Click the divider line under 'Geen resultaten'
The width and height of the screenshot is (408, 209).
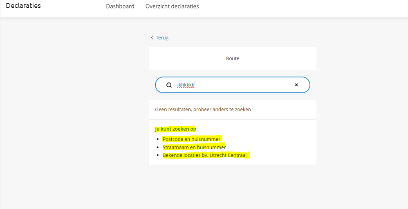pyautogui.click(x=233, y=119)
